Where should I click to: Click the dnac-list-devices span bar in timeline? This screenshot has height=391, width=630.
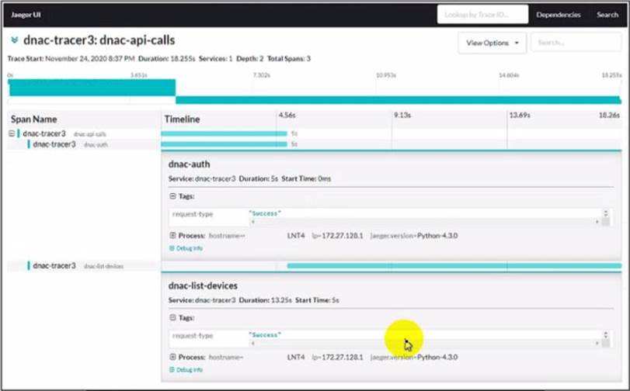454,265
